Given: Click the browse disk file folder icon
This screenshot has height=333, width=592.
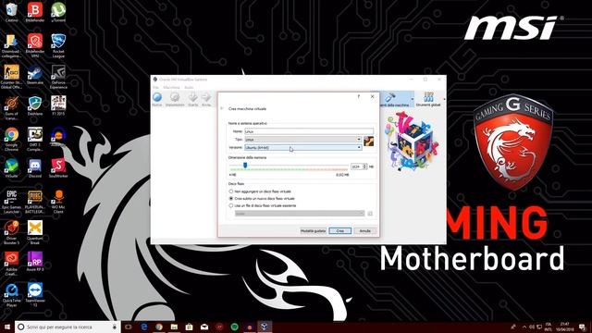Looking at the screenshot, I should (370, 214).
